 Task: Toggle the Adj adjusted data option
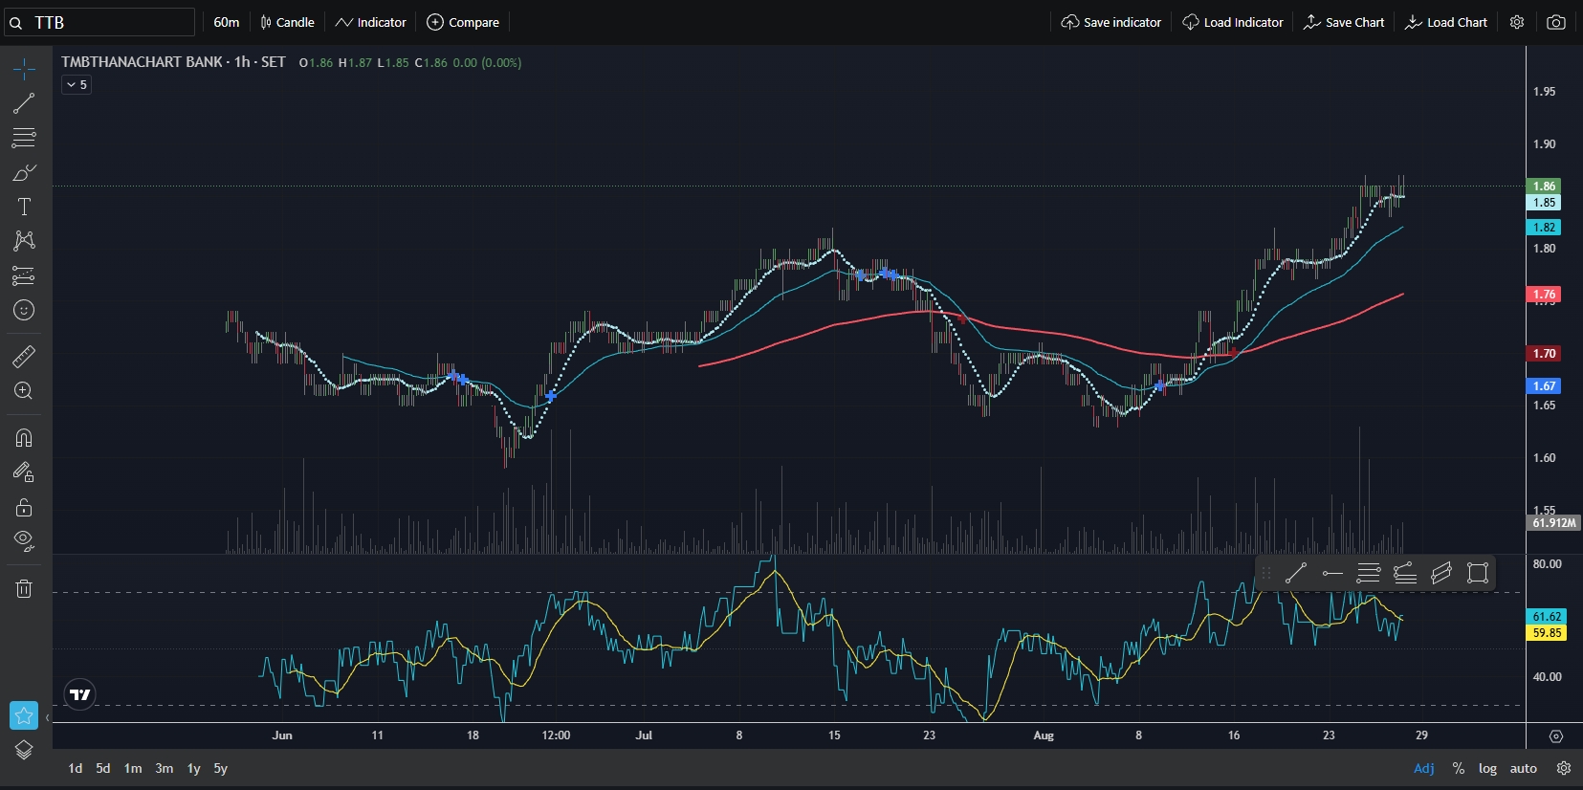coord(1424,768)
